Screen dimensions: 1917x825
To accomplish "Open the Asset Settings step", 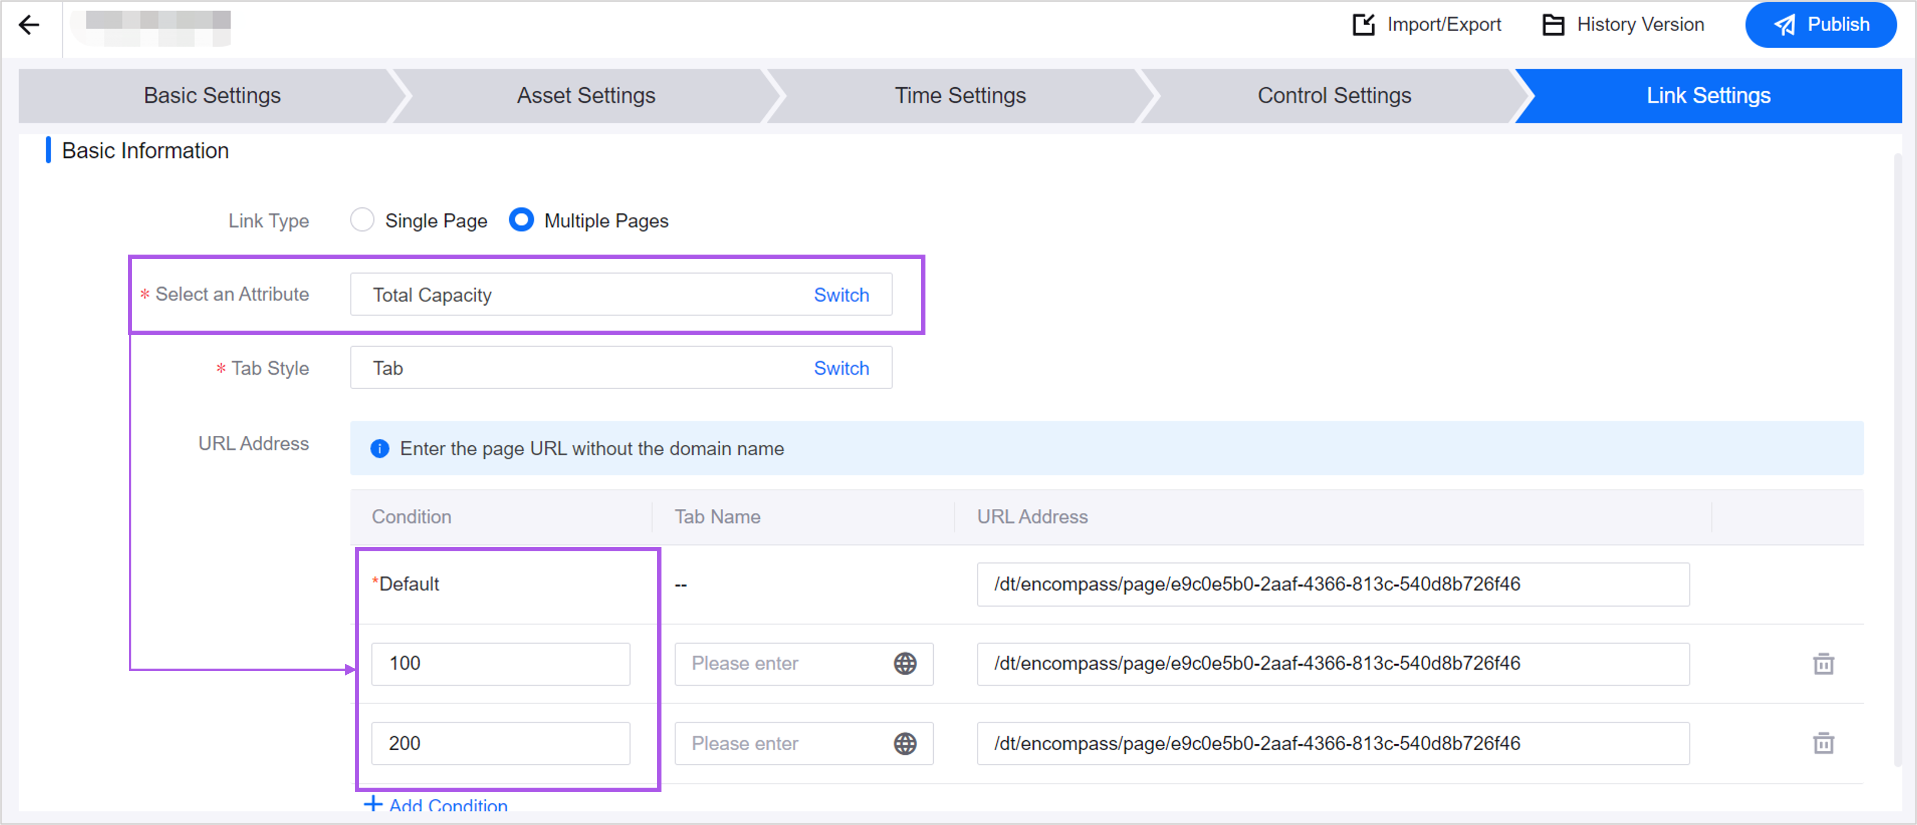I will pos(586,95).
